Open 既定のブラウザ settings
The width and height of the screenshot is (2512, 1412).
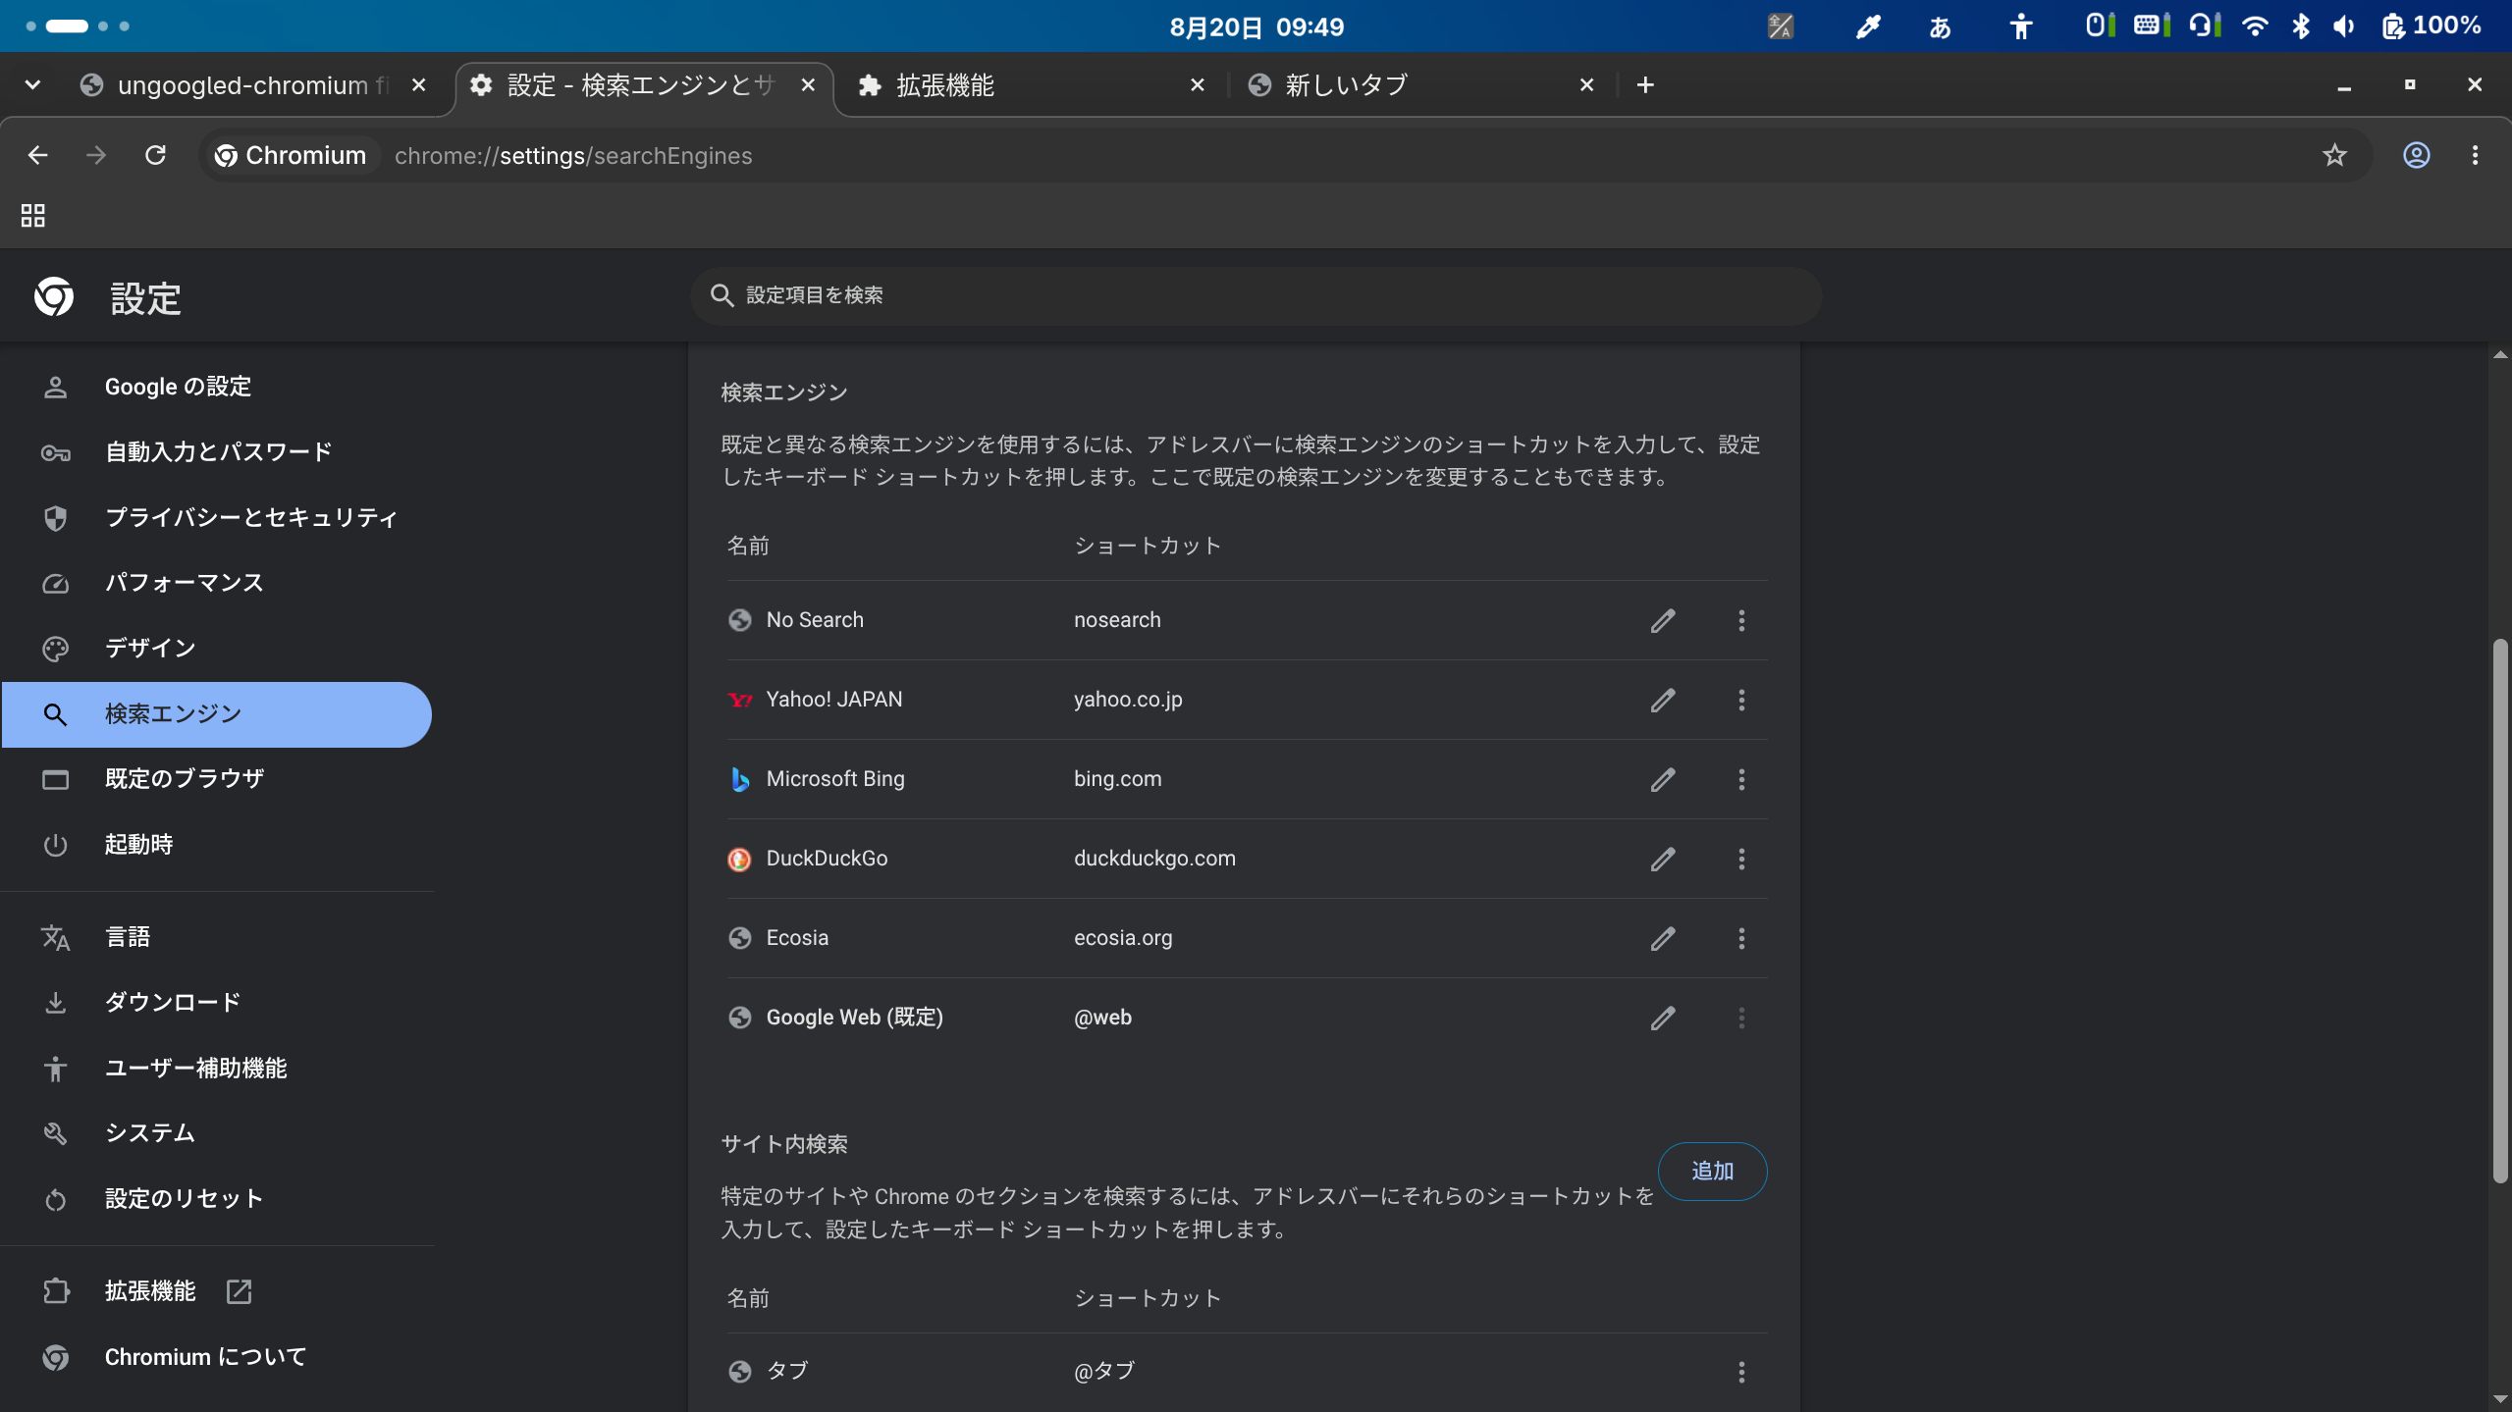(217, 779)
